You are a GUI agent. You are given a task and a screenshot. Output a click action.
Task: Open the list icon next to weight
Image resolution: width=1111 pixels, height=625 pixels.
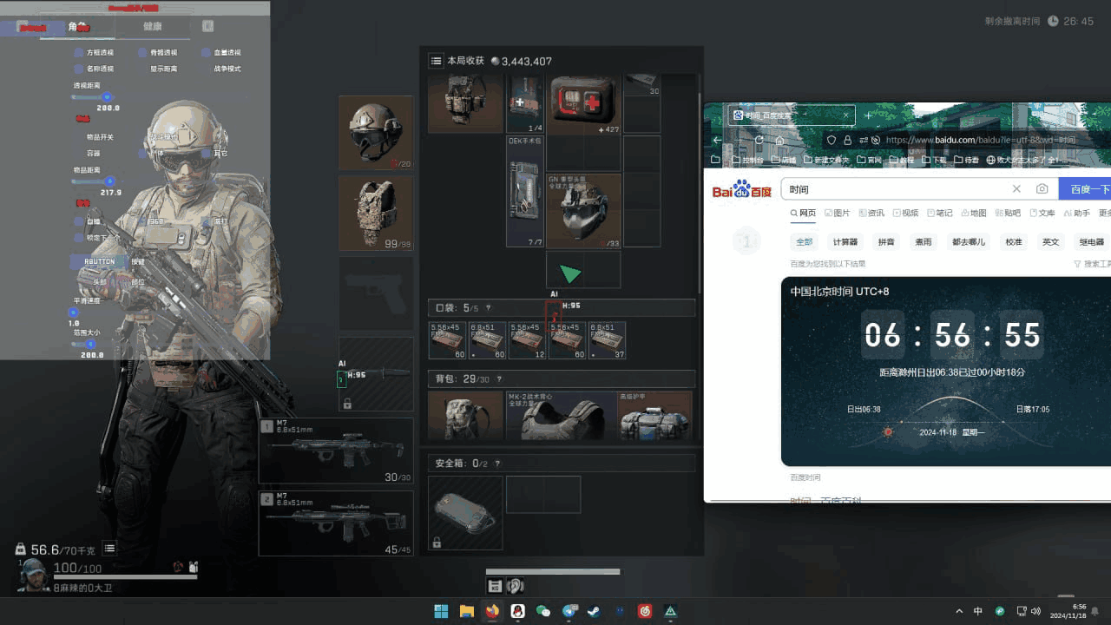click(x=109, y=549)
